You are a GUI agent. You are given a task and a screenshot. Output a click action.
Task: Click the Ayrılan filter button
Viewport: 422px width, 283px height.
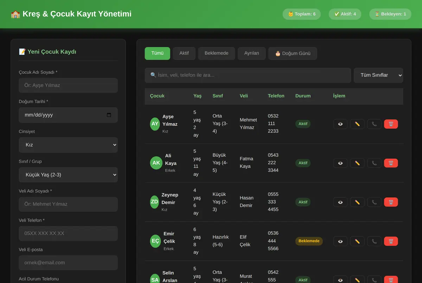click(x=251, y=53)
